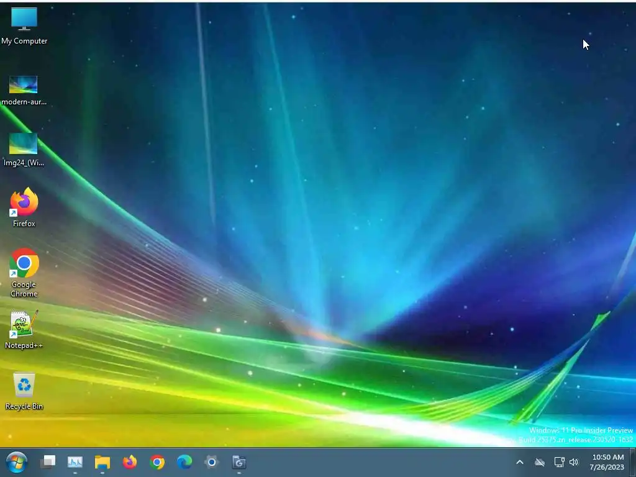The height and width of the screenshot is (477, 636).
Task: Open the performance monitor graph taskbar icon
Action: [75, 462]
